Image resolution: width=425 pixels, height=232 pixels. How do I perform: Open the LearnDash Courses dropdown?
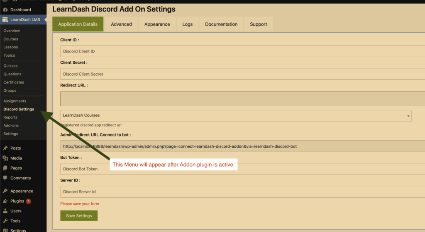(x=236, y=116)
